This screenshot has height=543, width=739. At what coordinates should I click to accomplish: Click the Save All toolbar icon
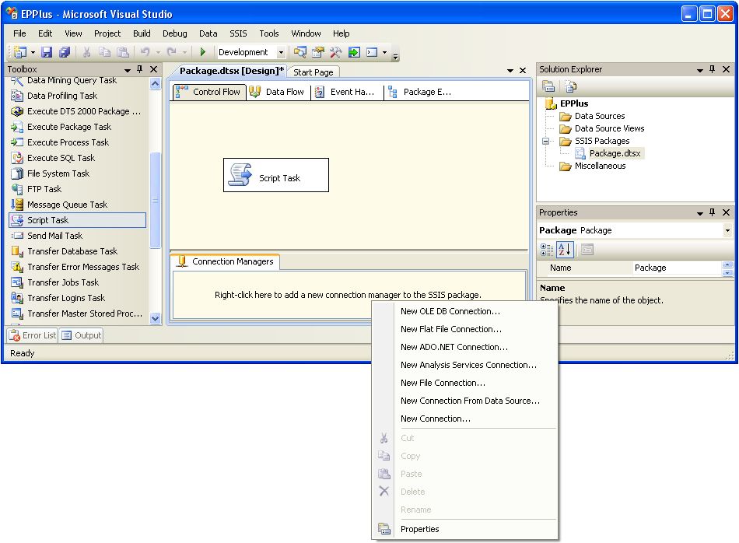tap(65, 52)
